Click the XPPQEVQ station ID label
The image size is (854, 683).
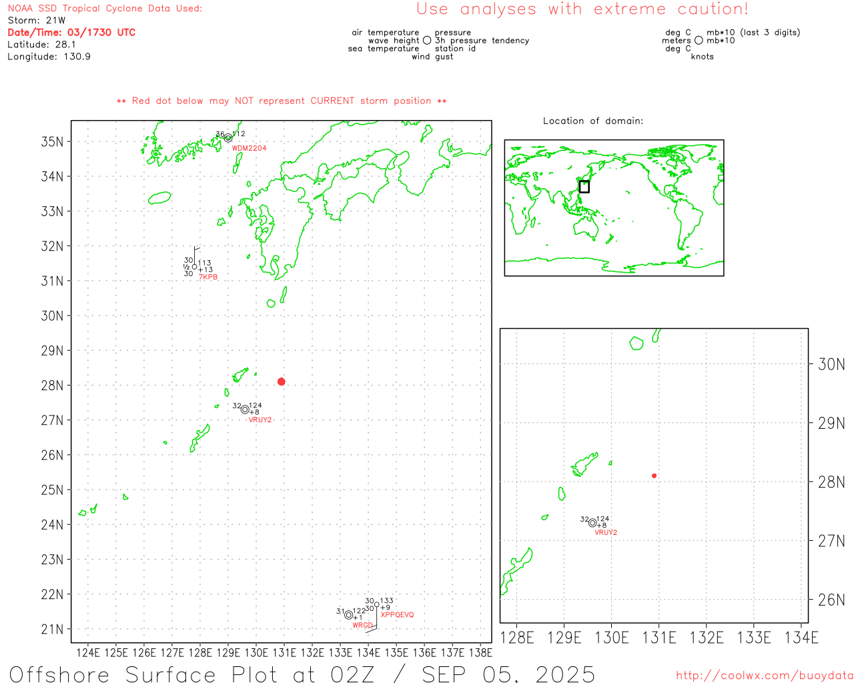click(x=397, y=614)
